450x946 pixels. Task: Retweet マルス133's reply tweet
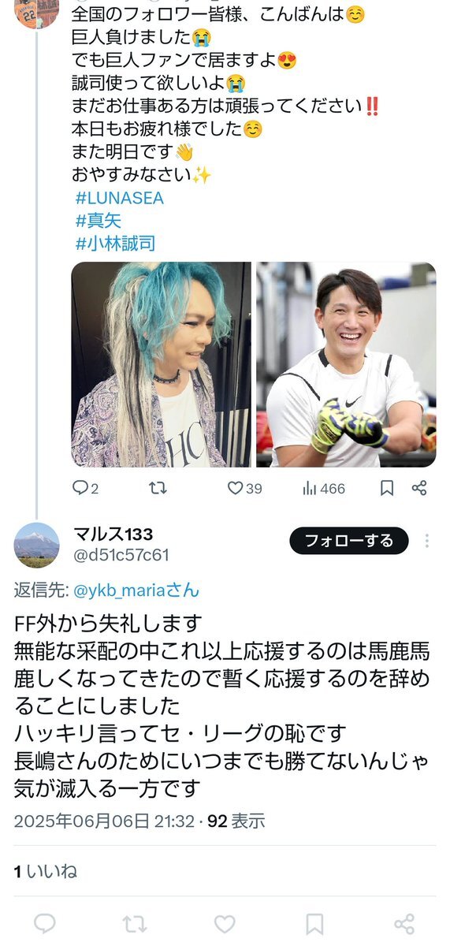tap(135, 923)
